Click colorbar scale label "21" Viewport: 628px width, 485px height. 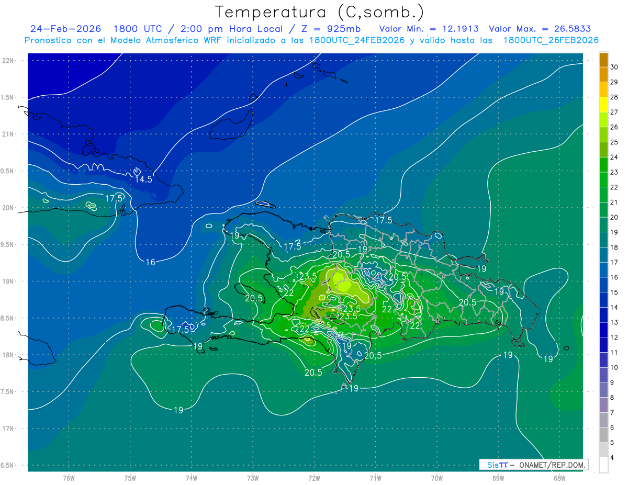[615, 202]
